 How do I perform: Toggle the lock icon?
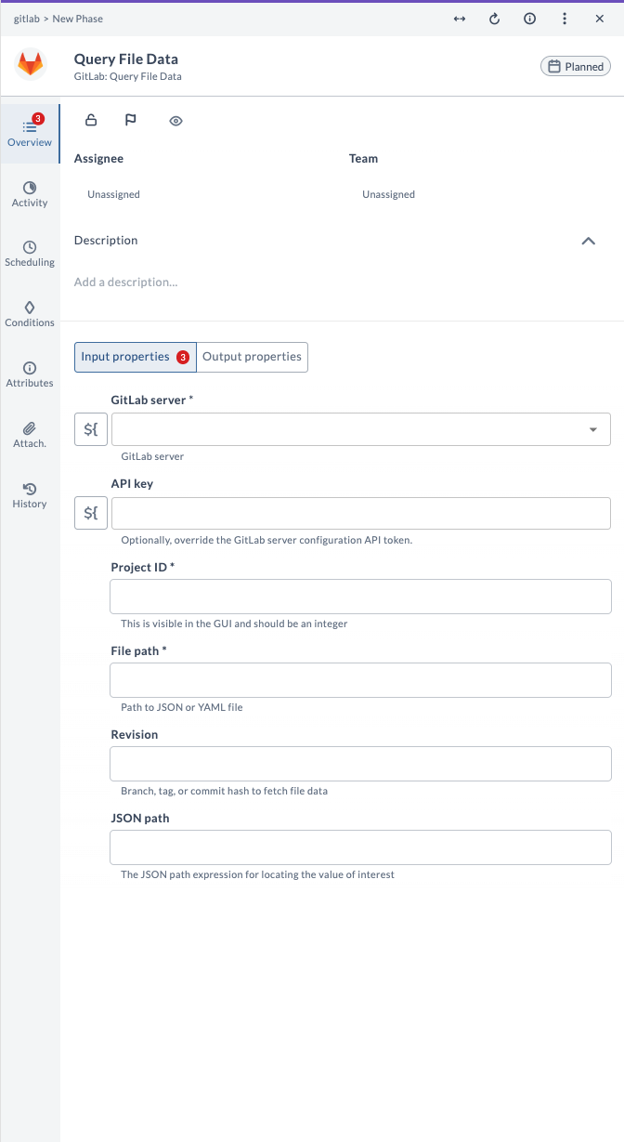pyautogui.click(x=91, y=120)
